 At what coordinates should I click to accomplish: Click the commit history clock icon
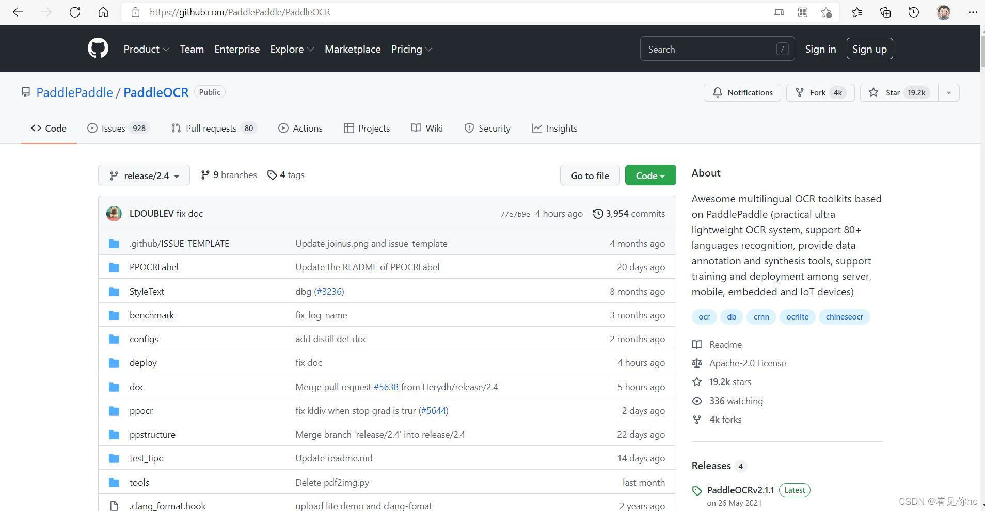(598, 214)
